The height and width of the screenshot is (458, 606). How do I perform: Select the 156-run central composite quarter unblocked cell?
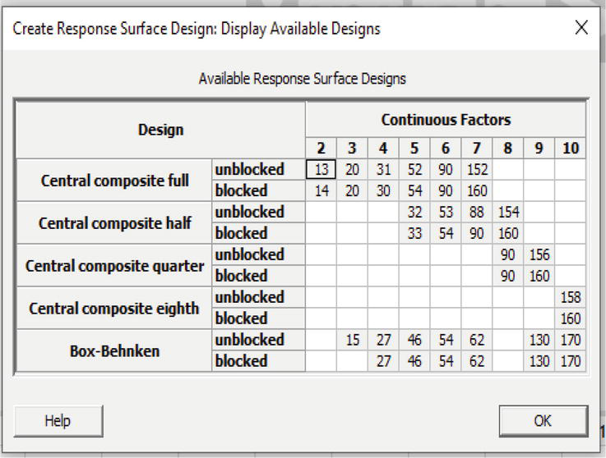[x=539, y=254]
